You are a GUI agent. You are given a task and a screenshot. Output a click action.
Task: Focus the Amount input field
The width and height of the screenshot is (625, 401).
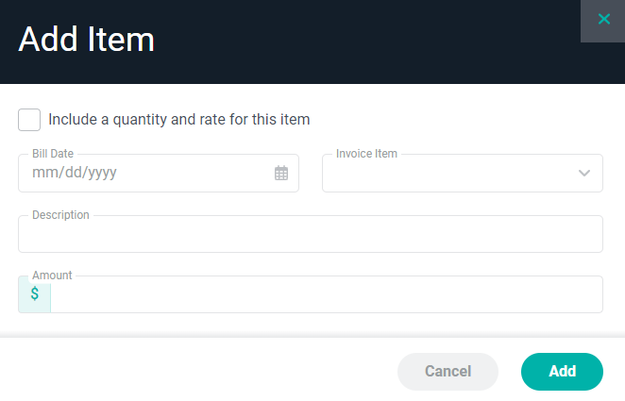point(326,294)
